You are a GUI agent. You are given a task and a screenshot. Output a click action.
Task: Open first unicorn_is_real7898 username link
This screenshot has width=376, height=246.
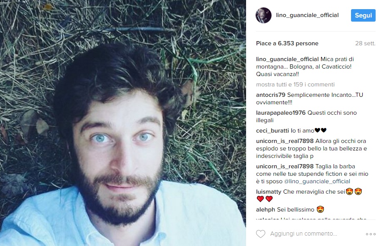(285, 141)
